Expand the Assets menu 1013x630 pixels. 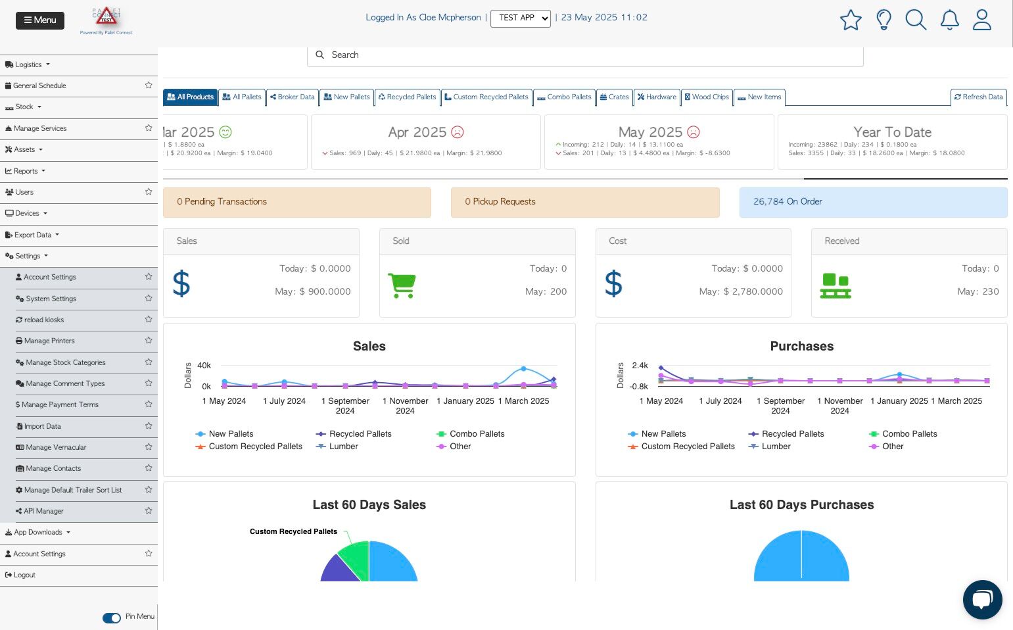(24, 149)
